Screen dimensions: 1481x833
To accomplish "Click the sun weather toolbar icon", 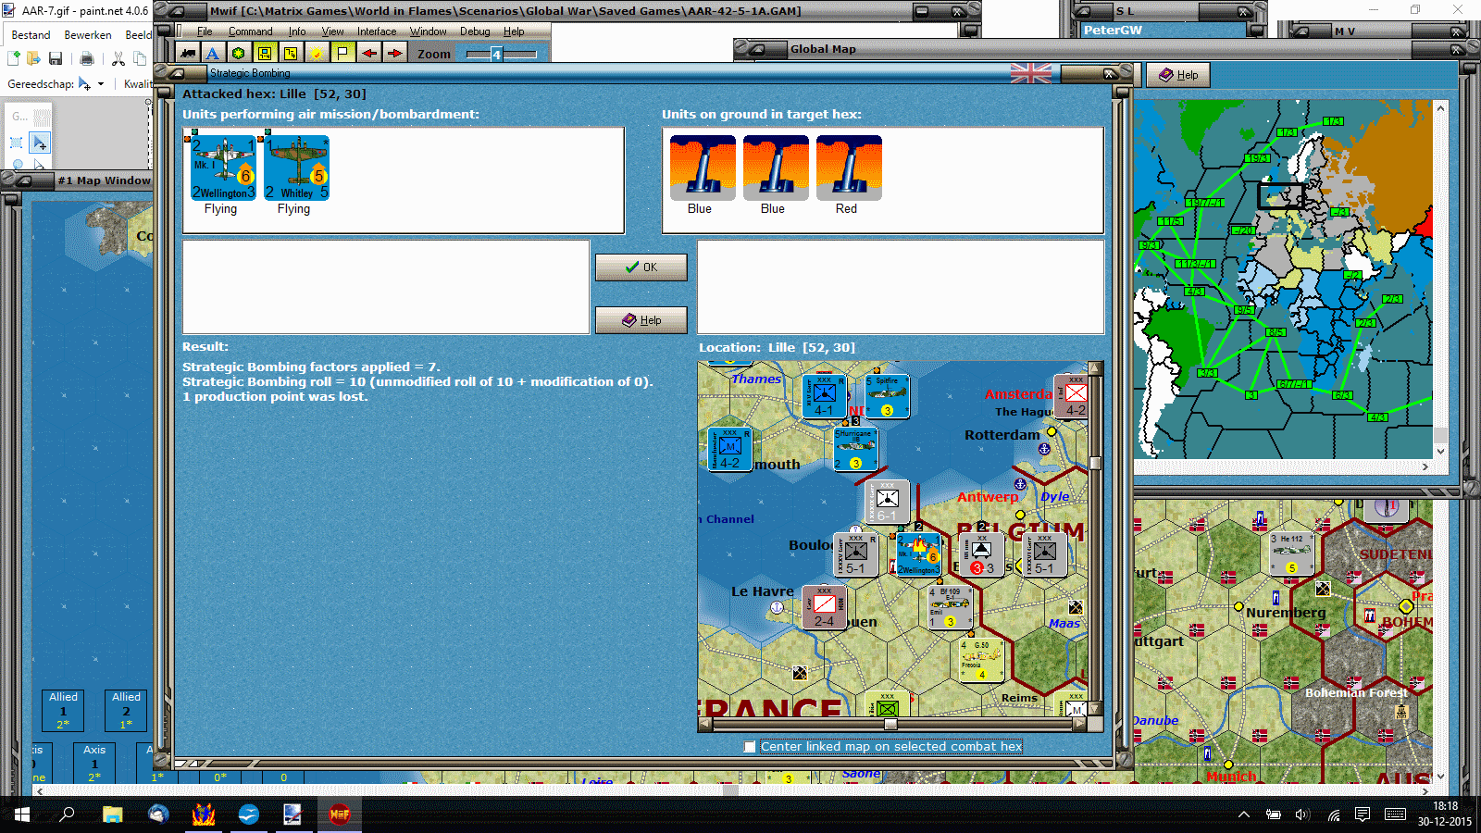I will [317, 53].
